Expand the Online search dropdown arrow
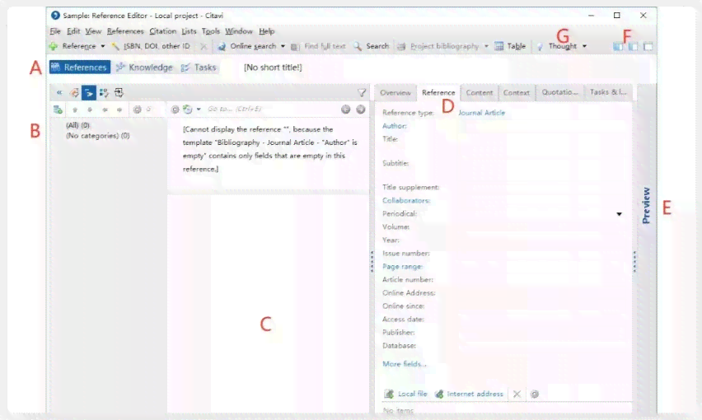The height and width of the screenshot is (420, 702). click(x=283, y=46)
